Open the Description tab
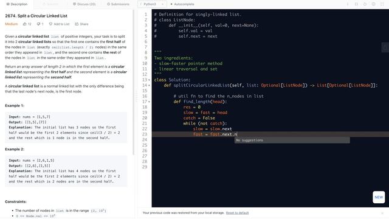 click(16, 4)
